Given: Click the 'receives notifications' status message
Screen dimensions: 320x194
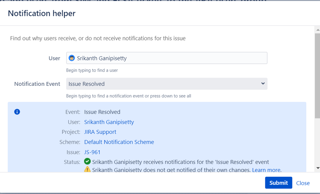Looking at the screenshot, I should point(181,162).
